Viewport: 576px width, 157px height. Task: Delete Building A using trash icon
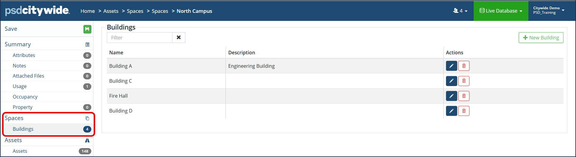[x=464, y=66]
